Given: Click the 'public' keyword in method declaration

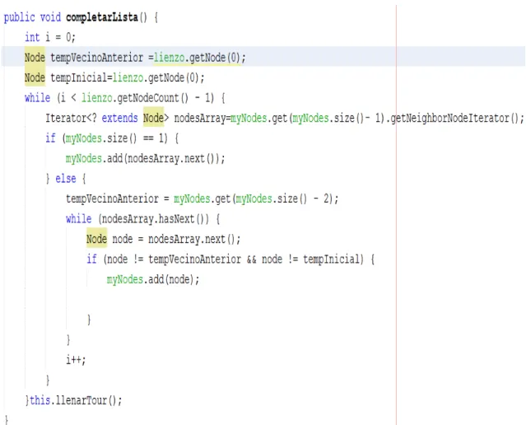Looking at the screenshot, I should [19, 17].
